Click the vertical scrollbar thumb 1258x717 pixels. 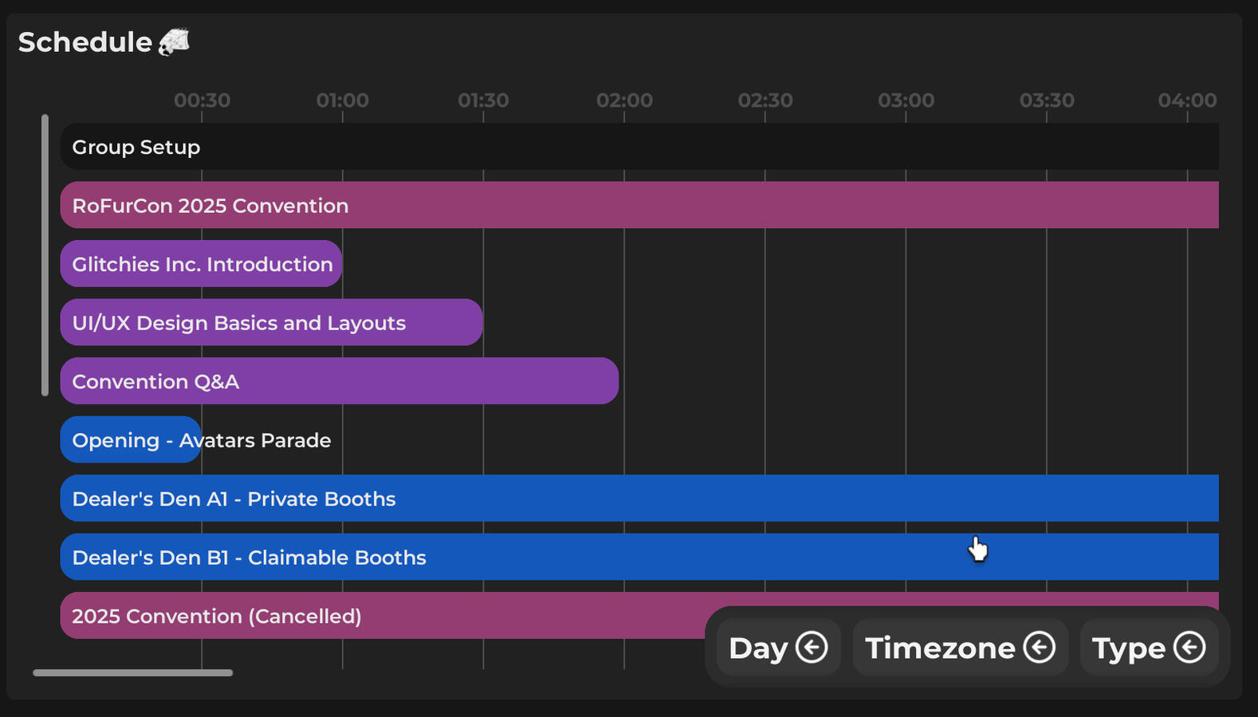tap(45, 255)
